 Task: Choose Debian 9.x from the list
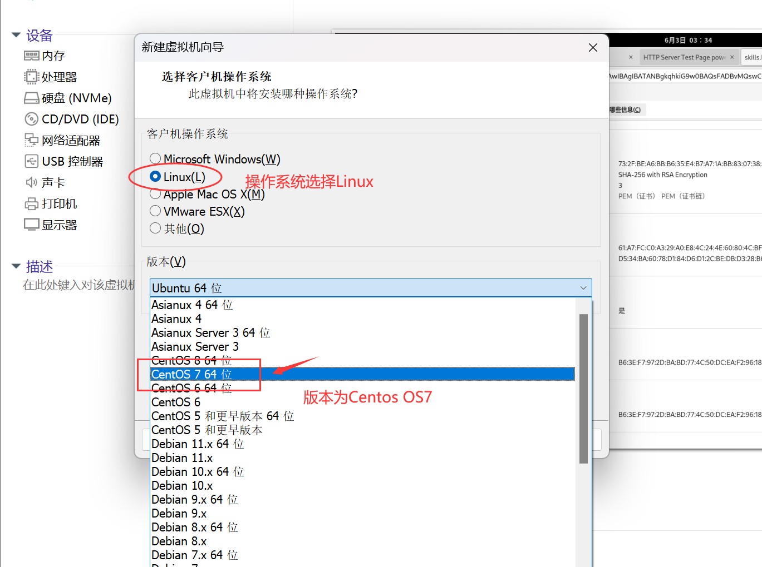point(363,513)
